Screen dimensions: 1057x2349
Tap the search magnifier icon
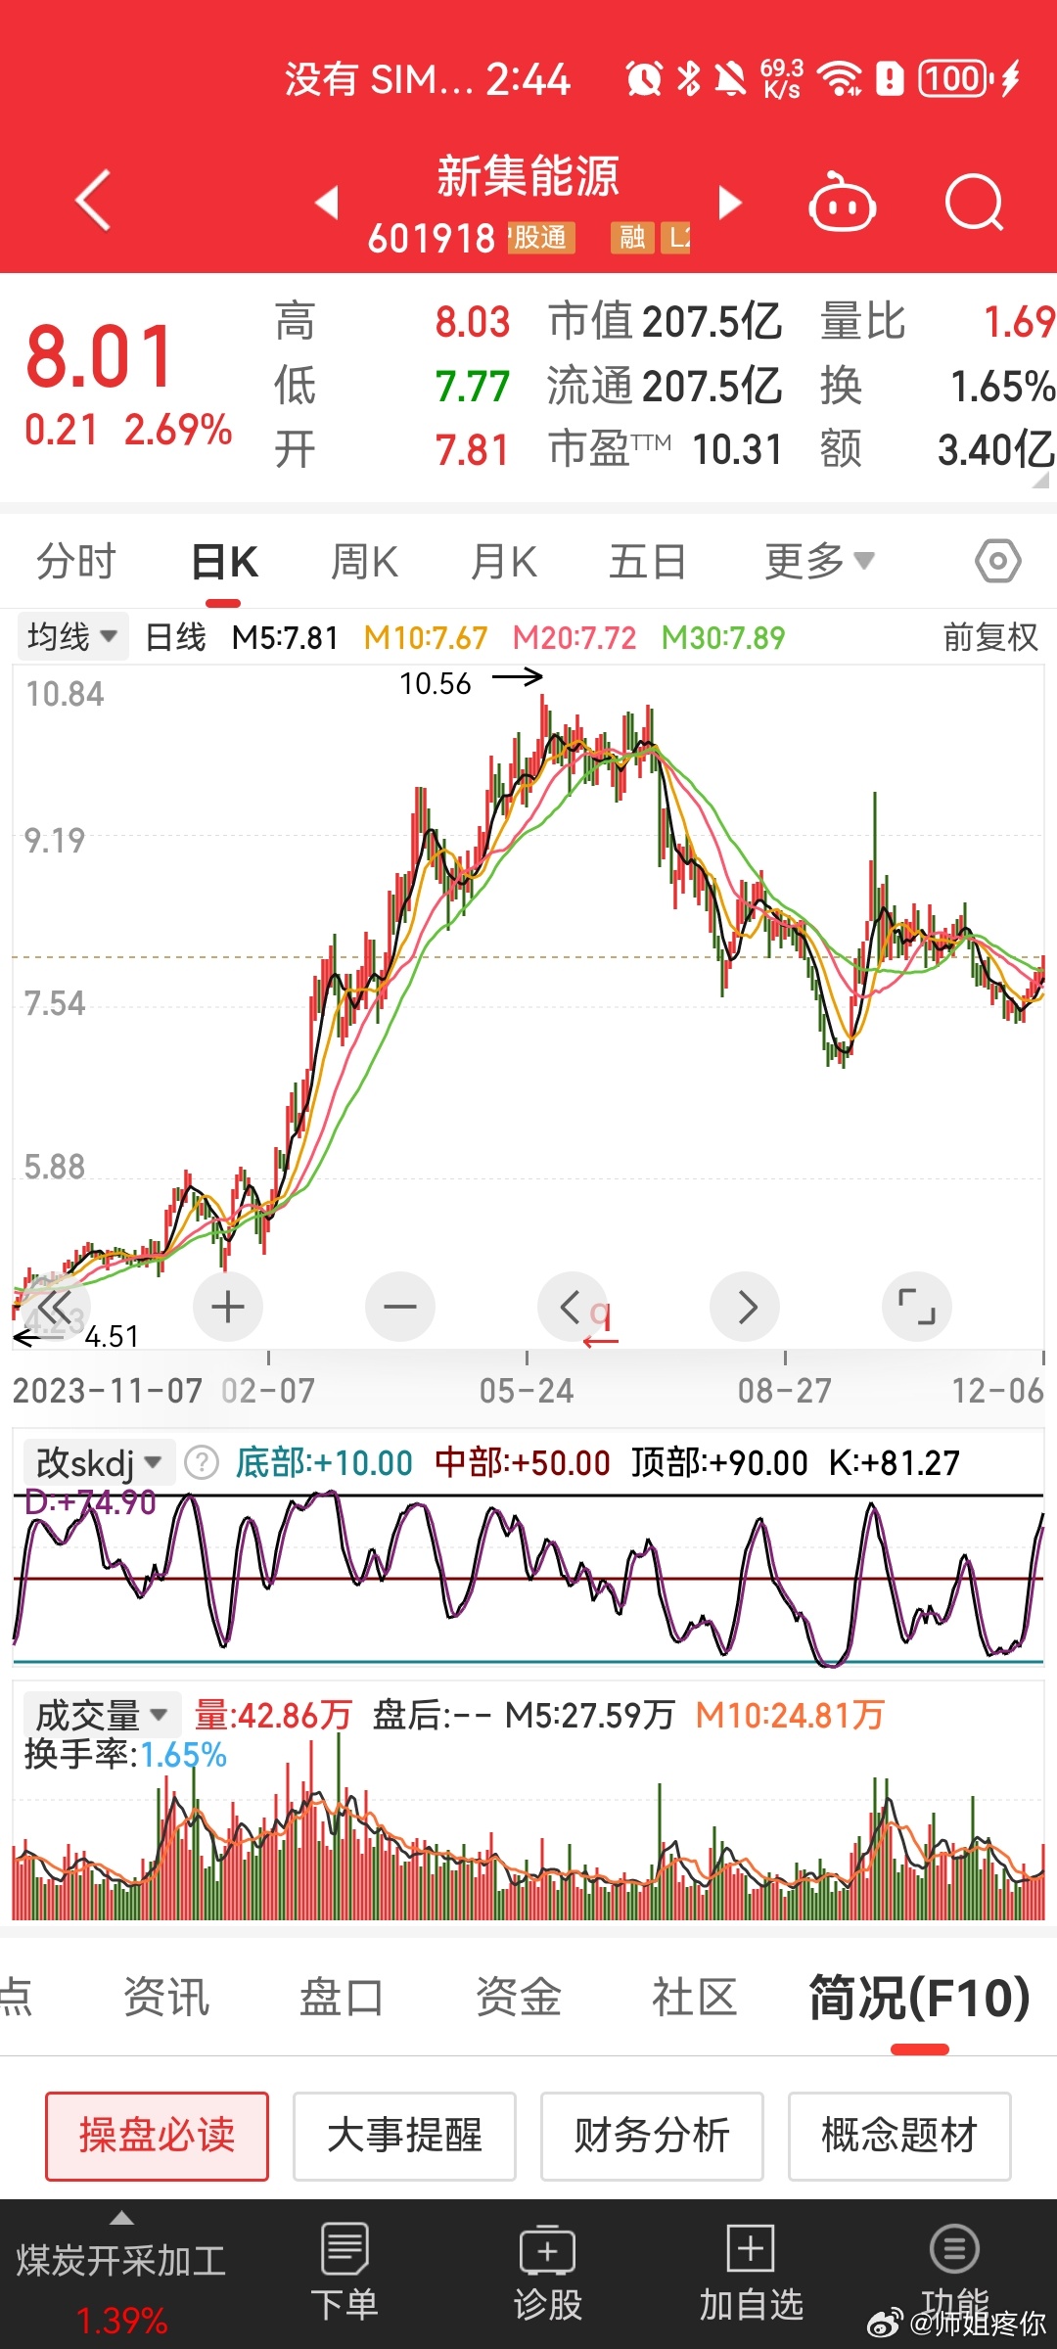(x=975, y=203)
